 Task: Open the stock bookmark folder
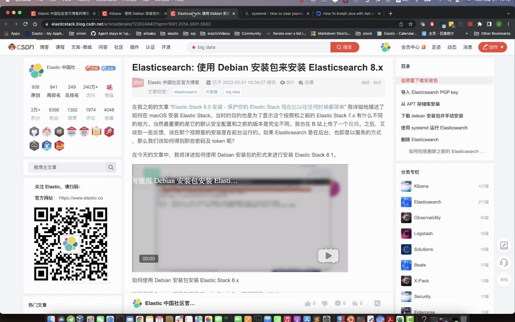pyautogui.click(x=364, y=33)
